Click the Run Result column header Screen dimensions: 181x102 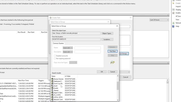(21, 32)
